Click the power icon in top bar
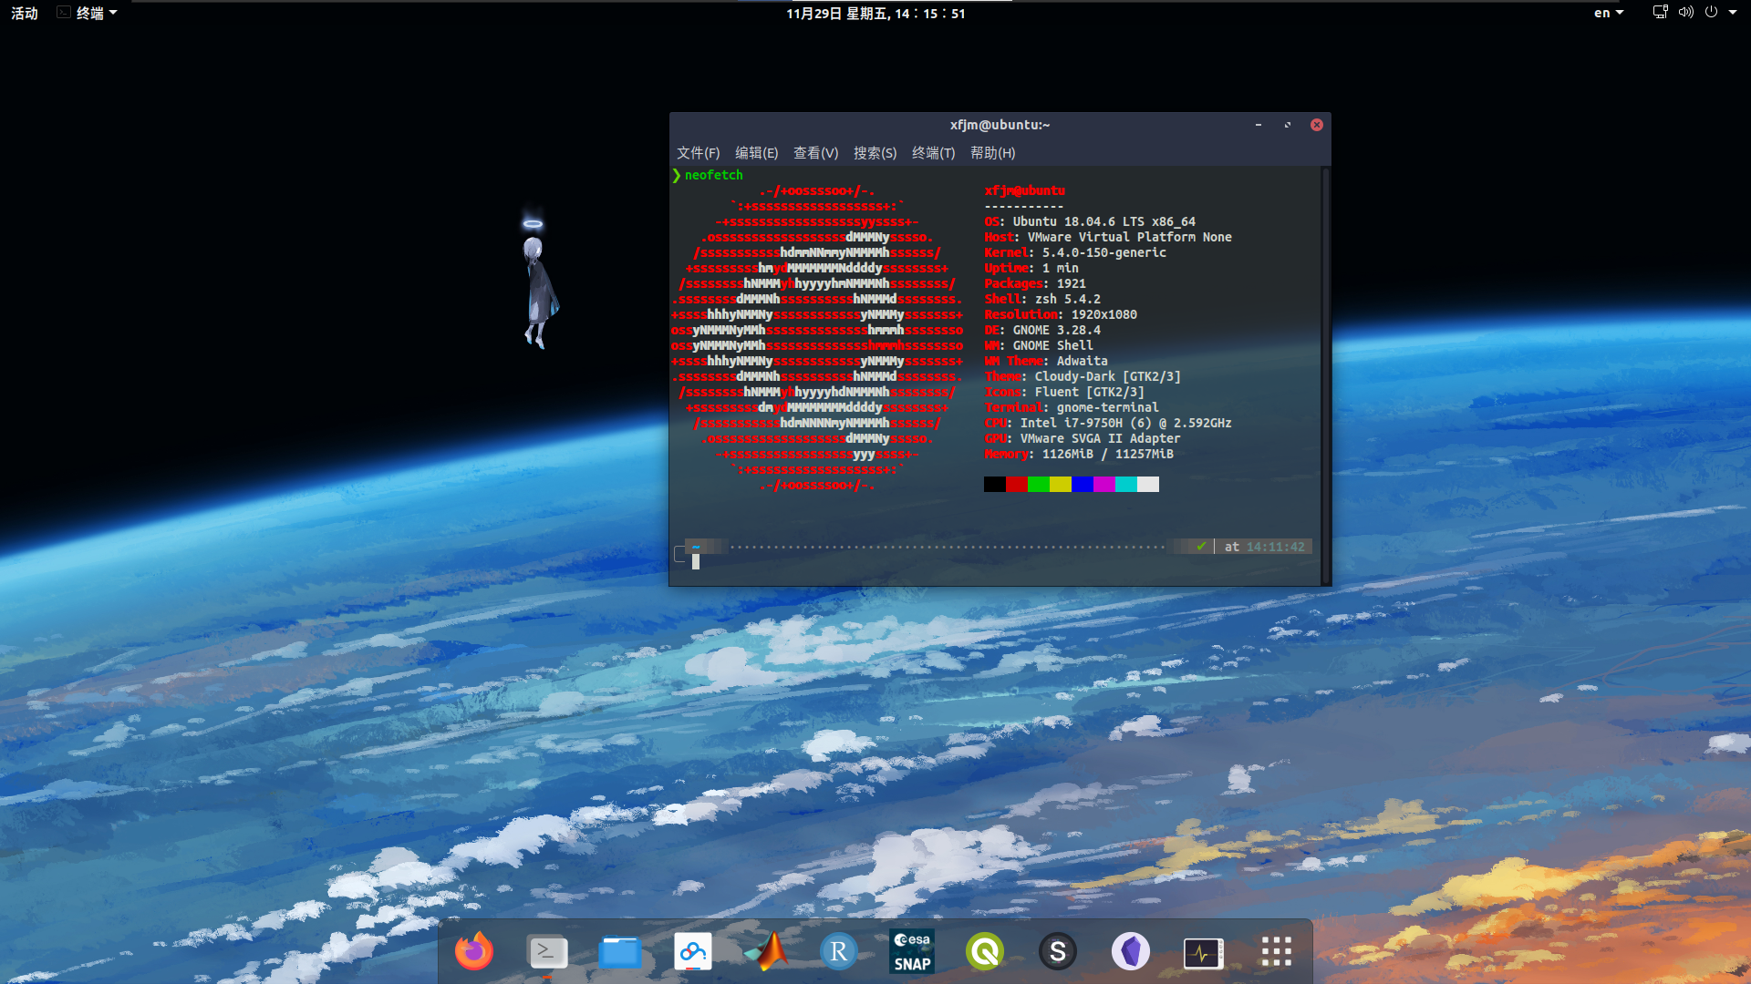1751x984 pixels. point(1711,12)
